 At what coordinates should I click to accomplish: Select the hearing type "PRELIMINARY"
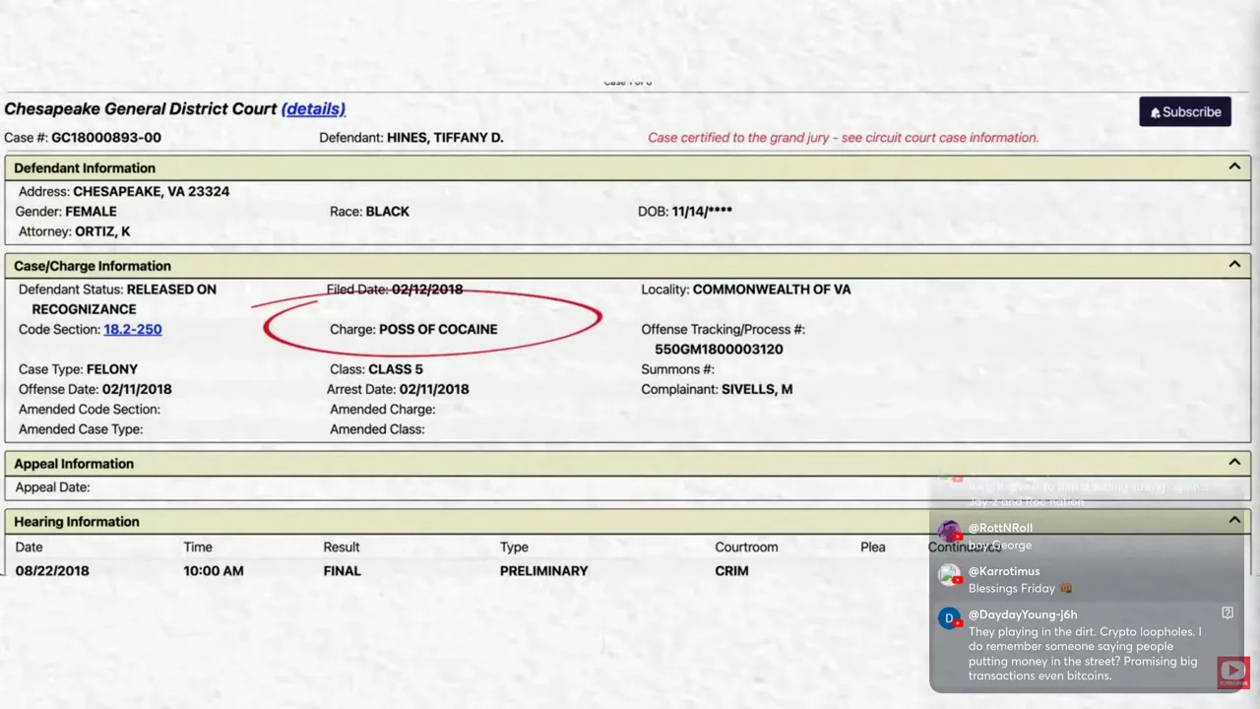pyautogui.click(x=543, y=570)
